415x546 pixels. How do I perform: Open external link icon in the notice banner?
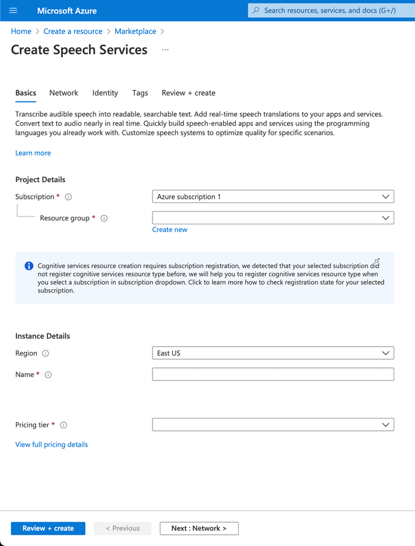tap(377, 261)
